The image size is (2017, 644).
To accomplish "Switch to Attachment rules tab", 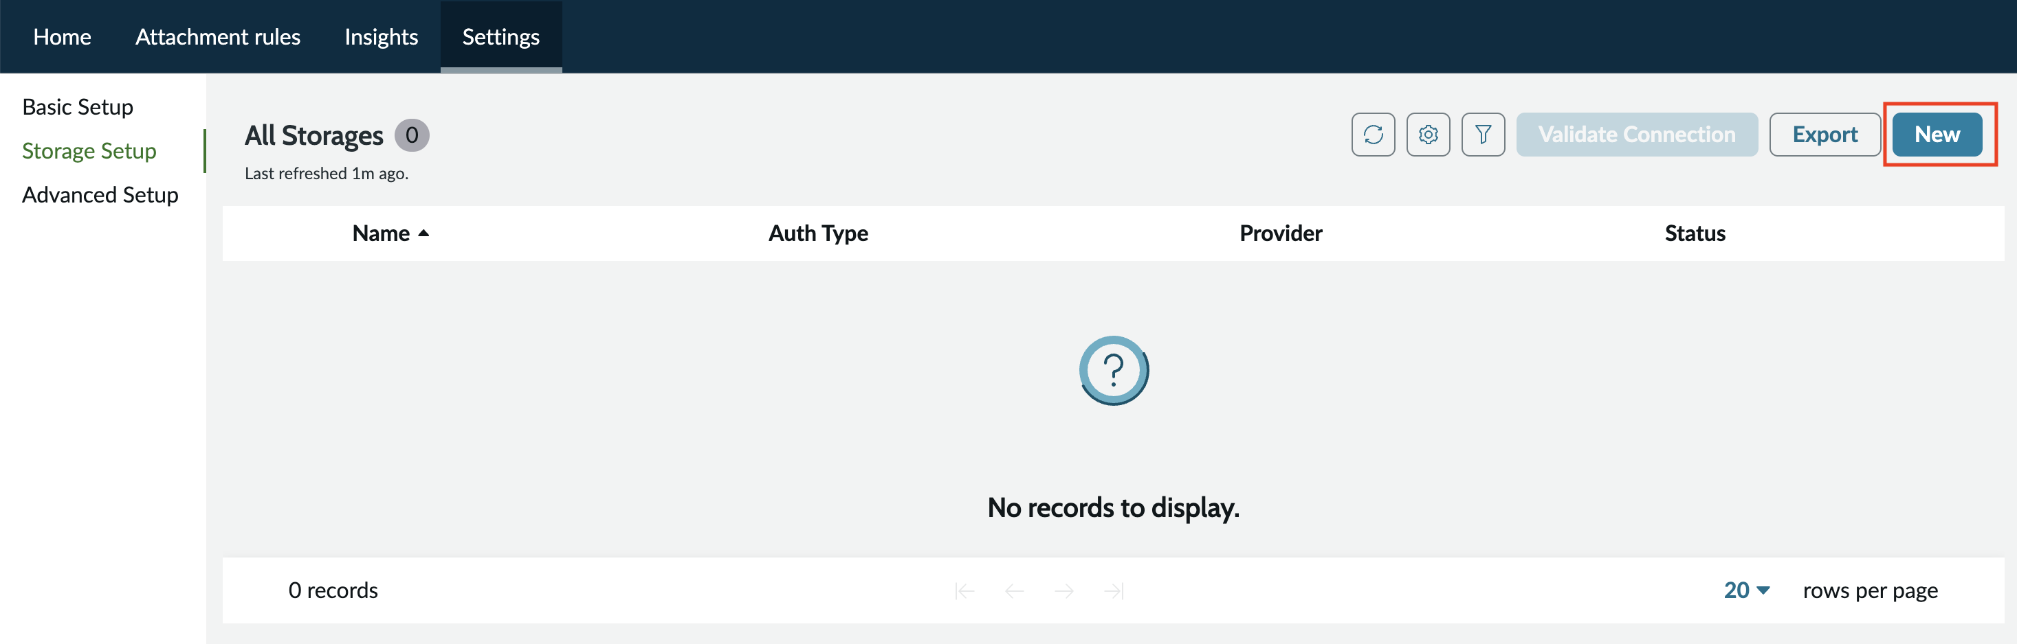I will click(218, 37).
